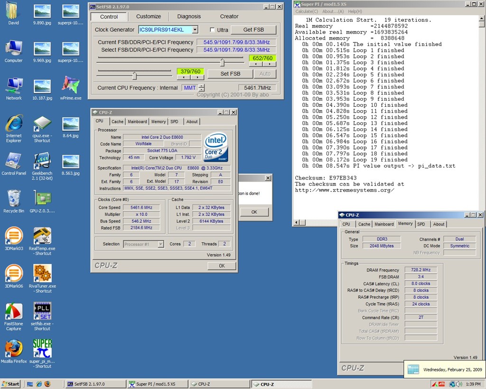
Task: Click the Firefox quick launch icon
Action: pyautogui.click(x=47, y=384)
